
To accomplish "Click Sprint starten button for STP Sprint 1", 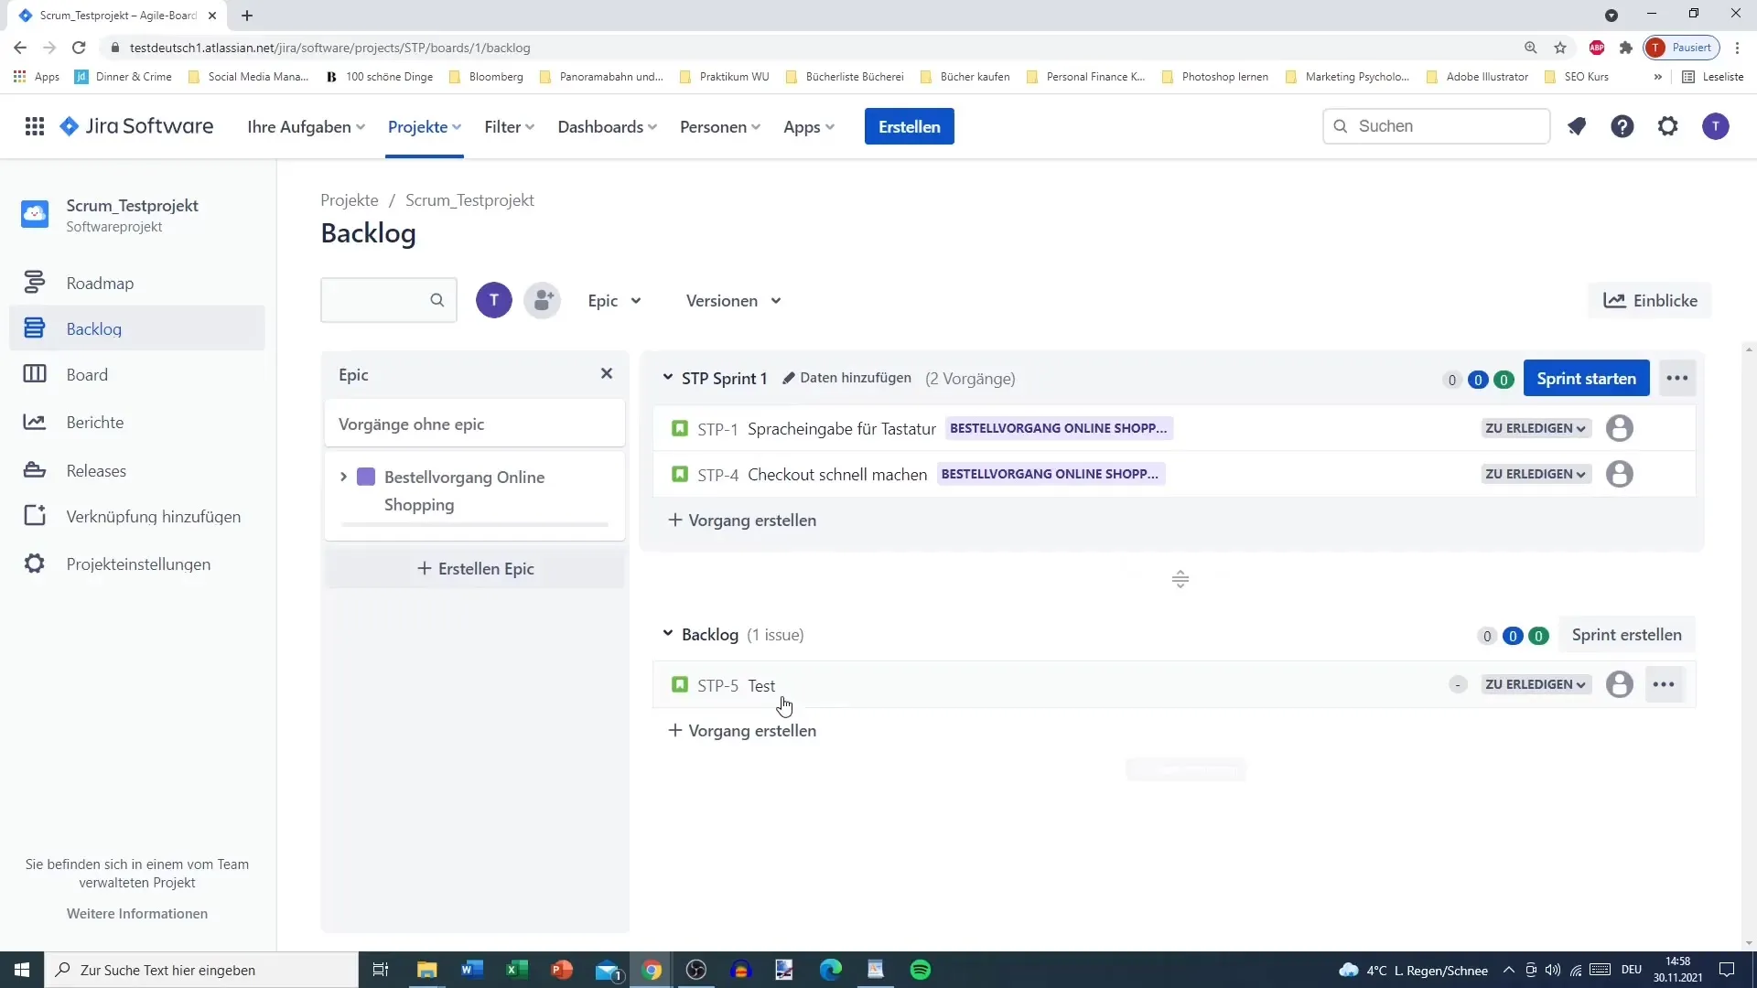I will 1586,378.
